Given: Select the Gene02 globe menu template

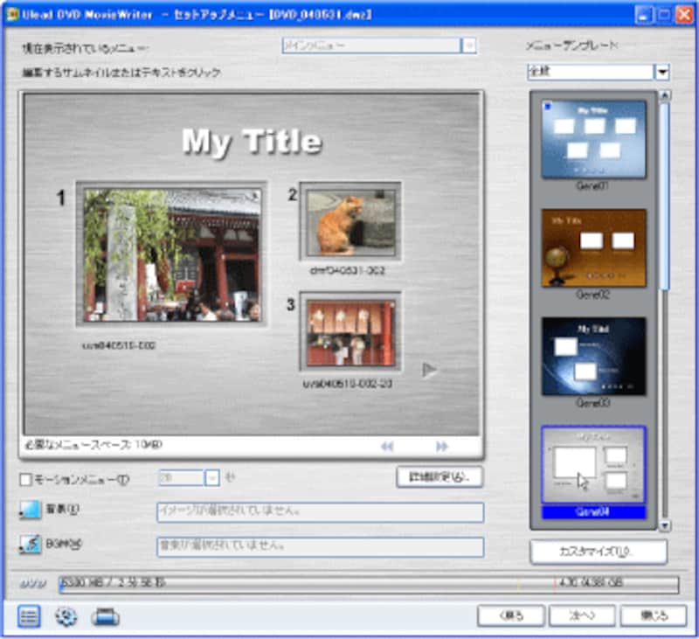Looking at the screenshot, I should [x=593, y=248].
